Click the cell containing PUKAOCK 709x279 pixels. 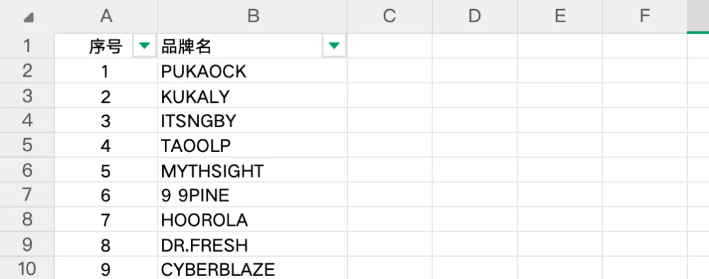(x=253, y=71)
